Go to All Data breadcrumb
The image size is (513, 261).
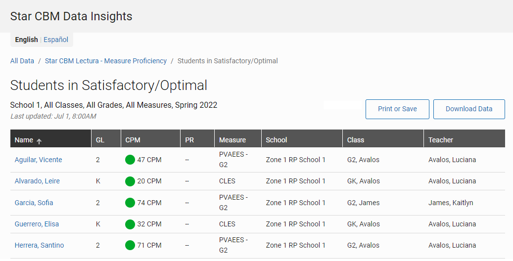(x=22, y=61)
